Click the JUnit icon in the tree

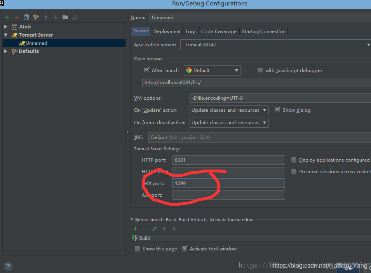[14, 27]
